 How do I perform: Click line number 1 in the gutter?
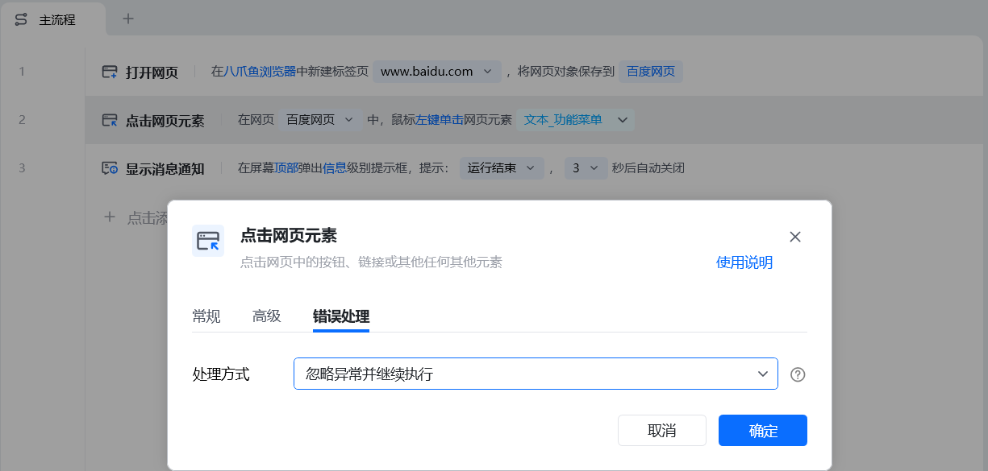[22, 72]
